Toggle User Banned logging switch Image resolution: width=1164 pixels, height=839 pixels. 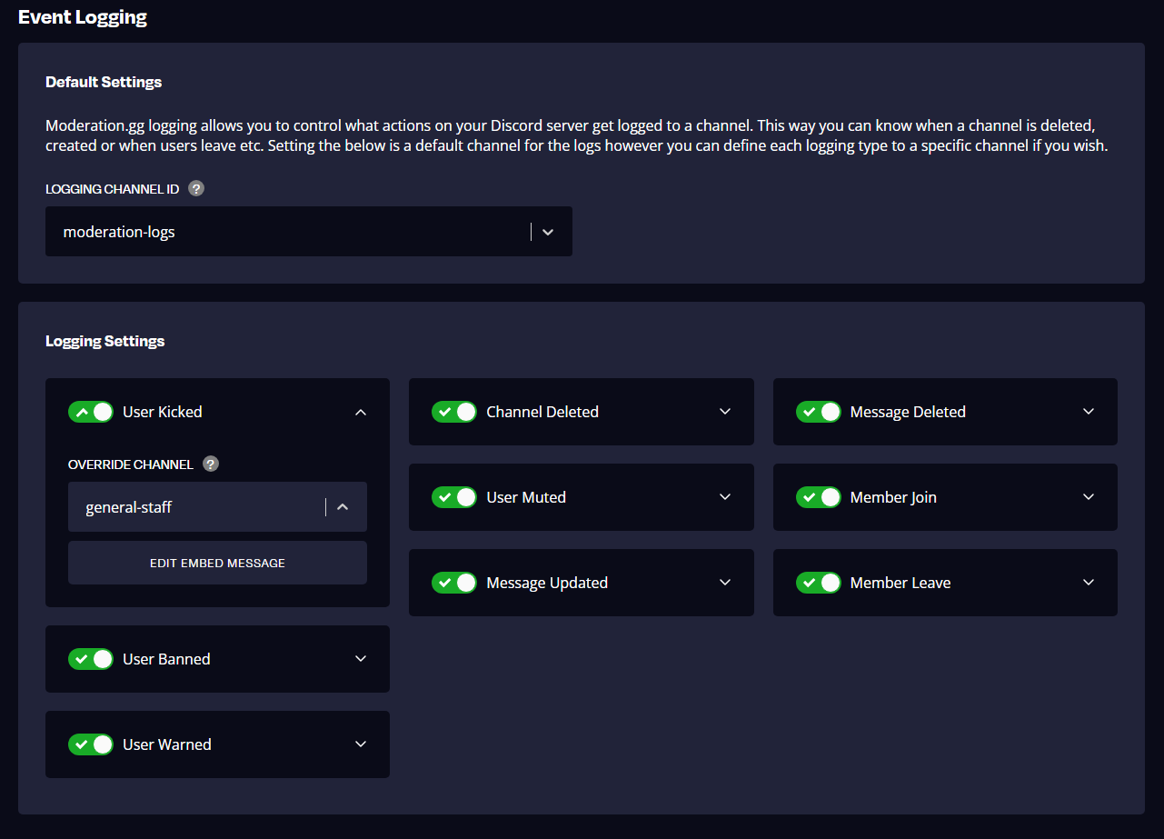click(x=91, y=659)
